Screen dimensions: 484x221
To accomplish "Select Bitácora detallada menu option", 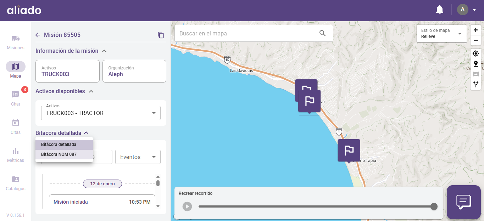I will [x=59, y=144].
